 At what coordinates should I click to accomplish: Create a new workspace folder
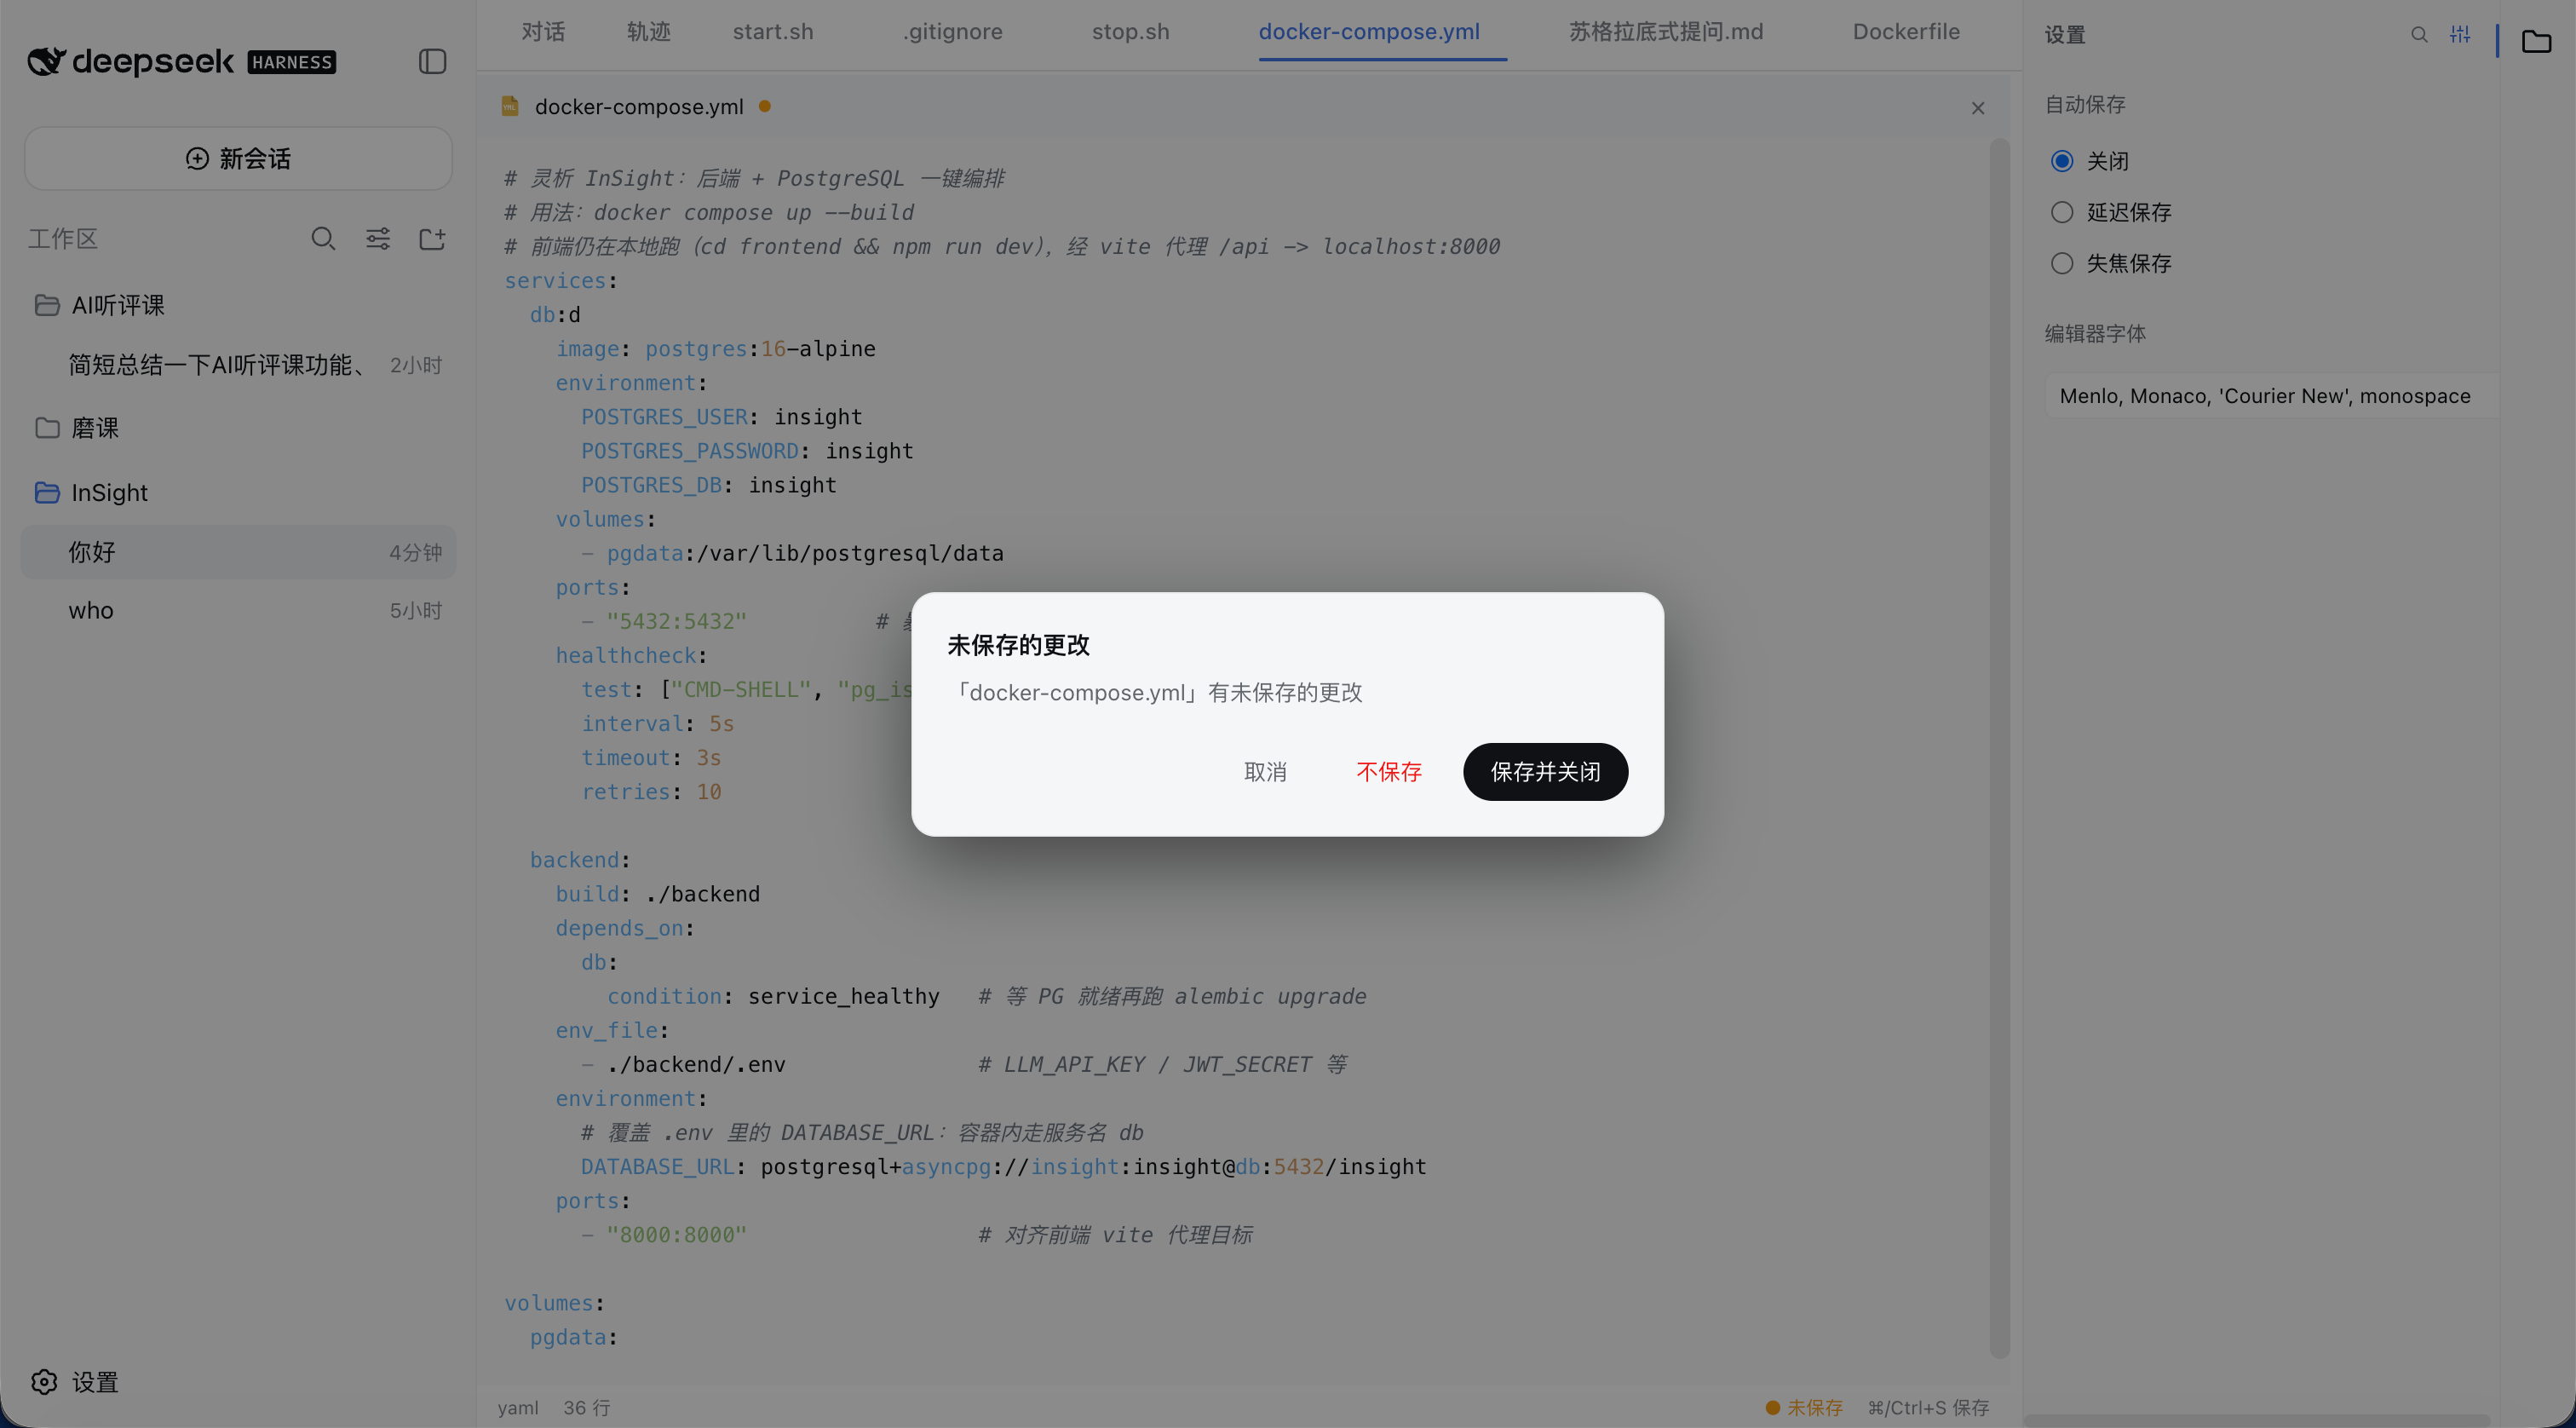click(x=432, y=238)
